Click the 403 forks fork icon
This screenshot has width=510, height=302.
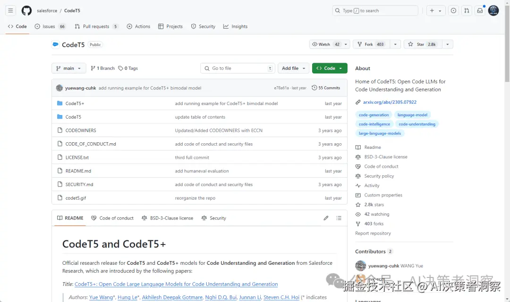[x=358, y=223]
